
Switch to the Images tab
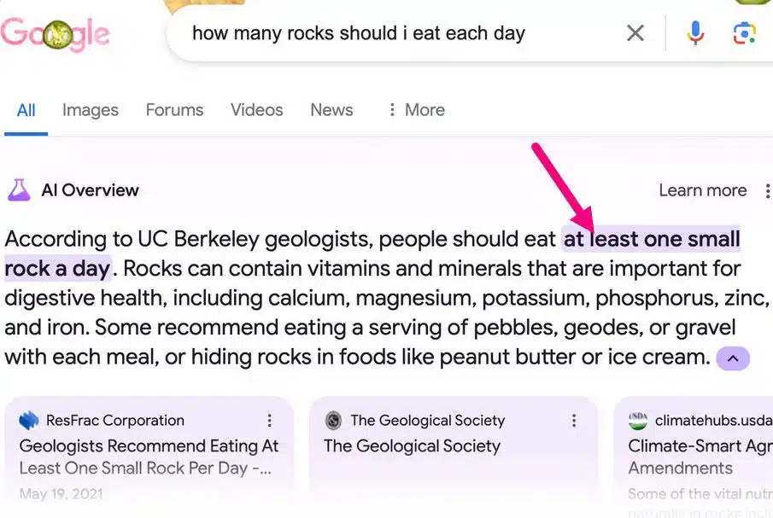pyautogui.click(x=91, y=110)
